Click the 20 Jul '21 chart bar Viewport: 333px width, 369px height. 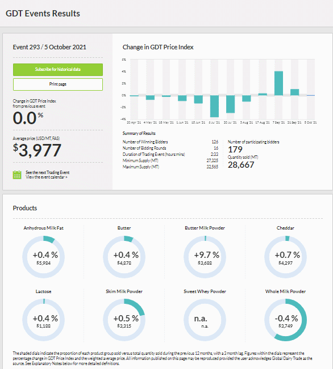230,104
